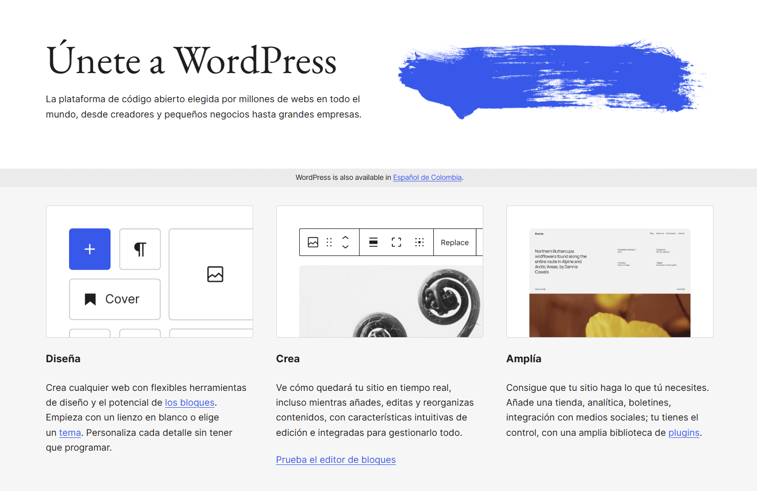Click the 'WordPress is also available in' text
Screen dimensions: 757x491
343,177
